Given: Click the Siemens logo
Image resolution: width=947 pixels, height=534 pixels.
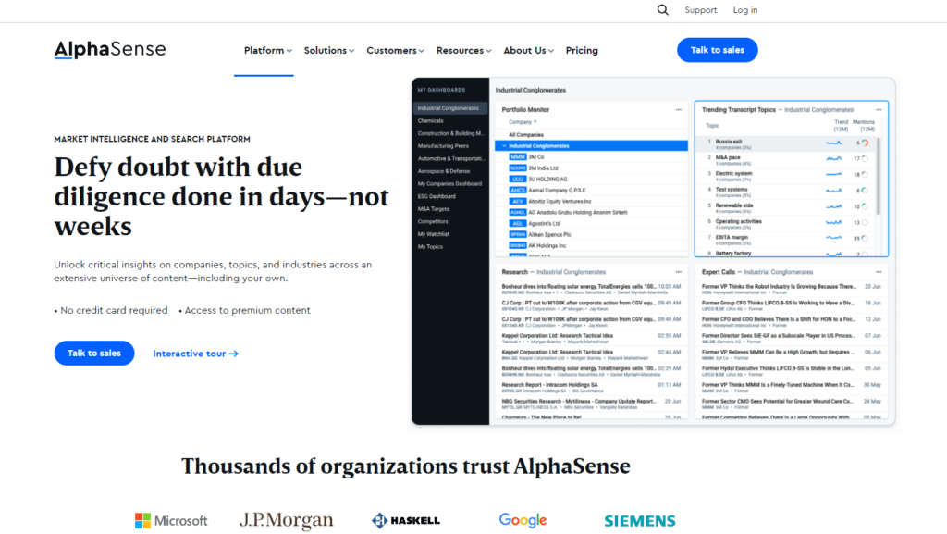Looking at the screenshot, I should coord(640,520).
